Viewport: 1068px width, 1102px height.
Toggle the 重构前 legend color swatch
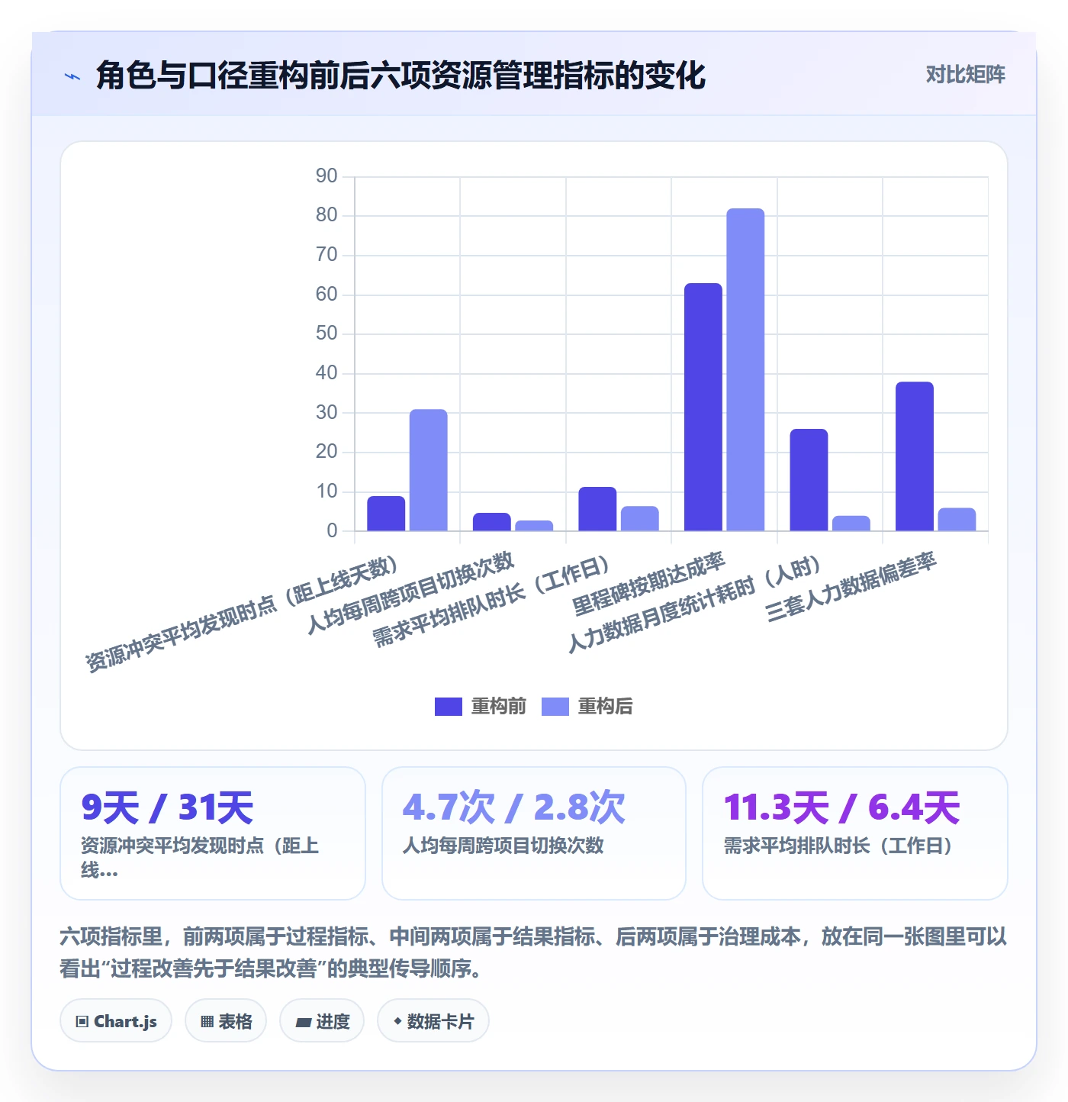[x=449, y=707]
